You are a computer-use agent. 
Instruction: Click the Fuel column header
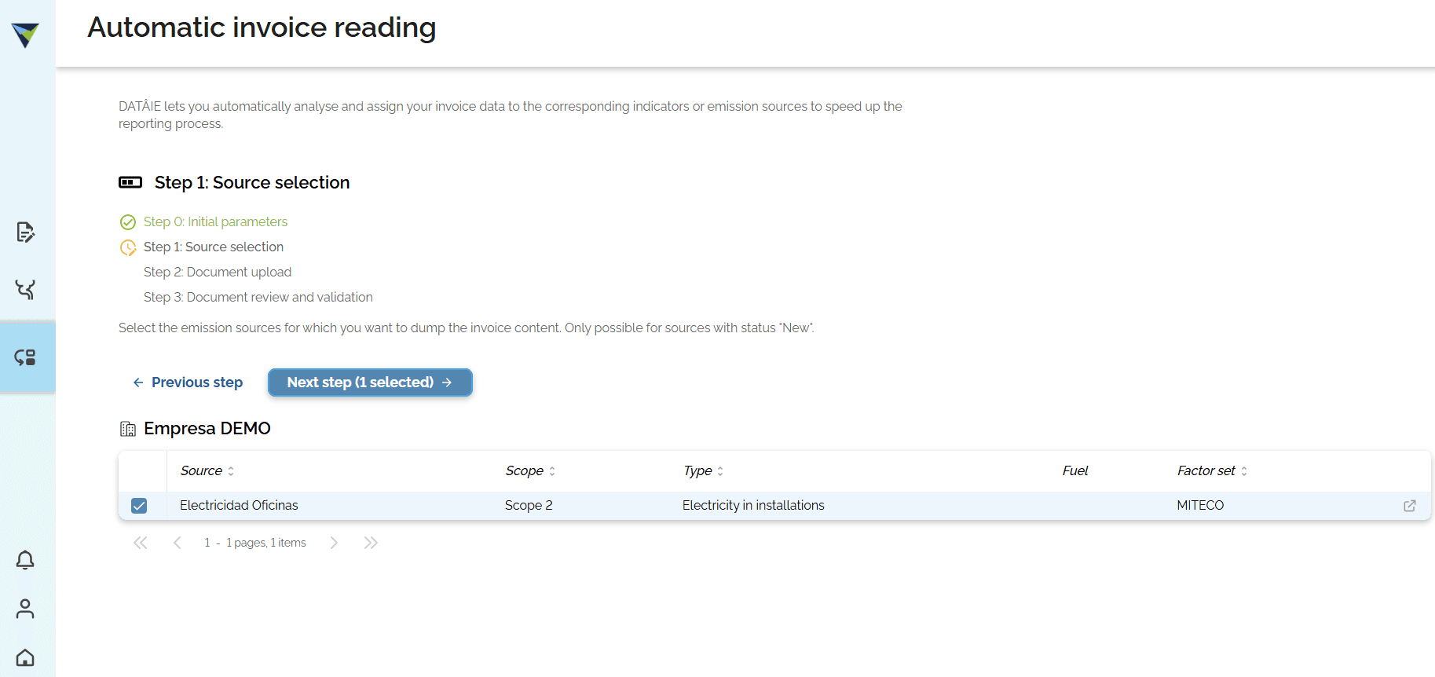click(x=1075, y=470)
